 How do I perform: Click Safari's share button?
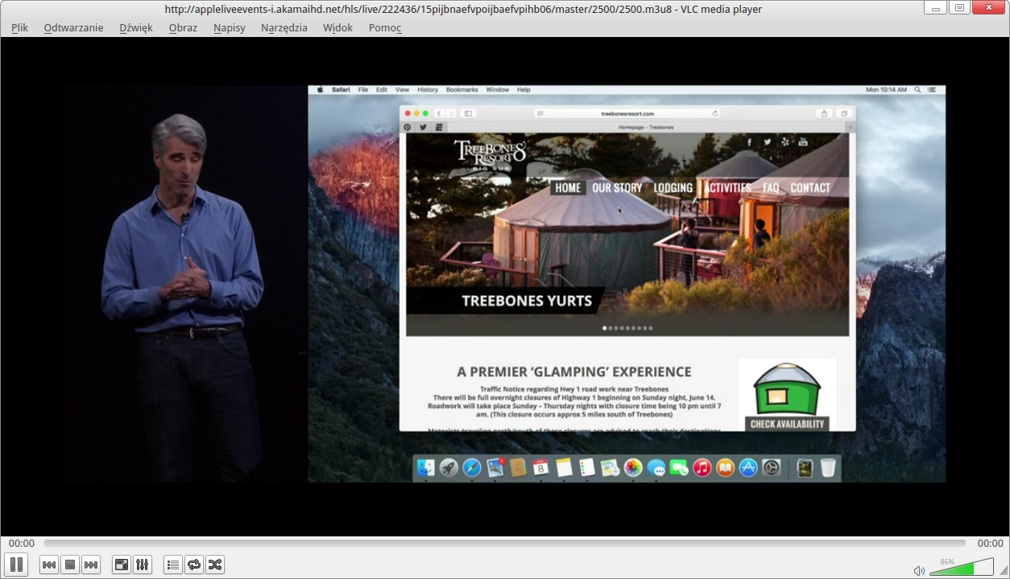(x=824, y=113)
